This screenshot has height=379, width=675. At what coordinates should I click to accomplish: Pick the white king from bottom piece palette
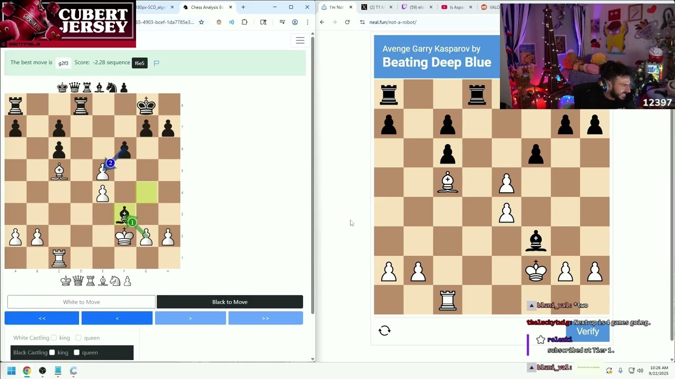66,281
